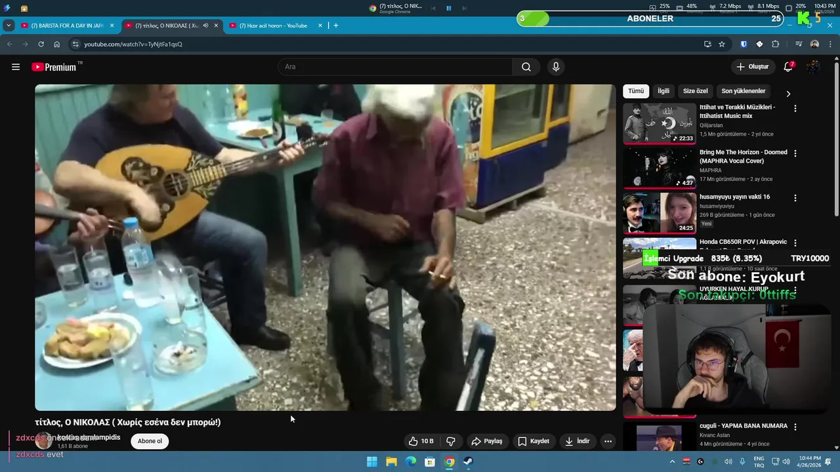This screenshot has width=840, height=472.
Task: Open options for cuguli - YAPMA BANA NUMARA
Action: 795,427
